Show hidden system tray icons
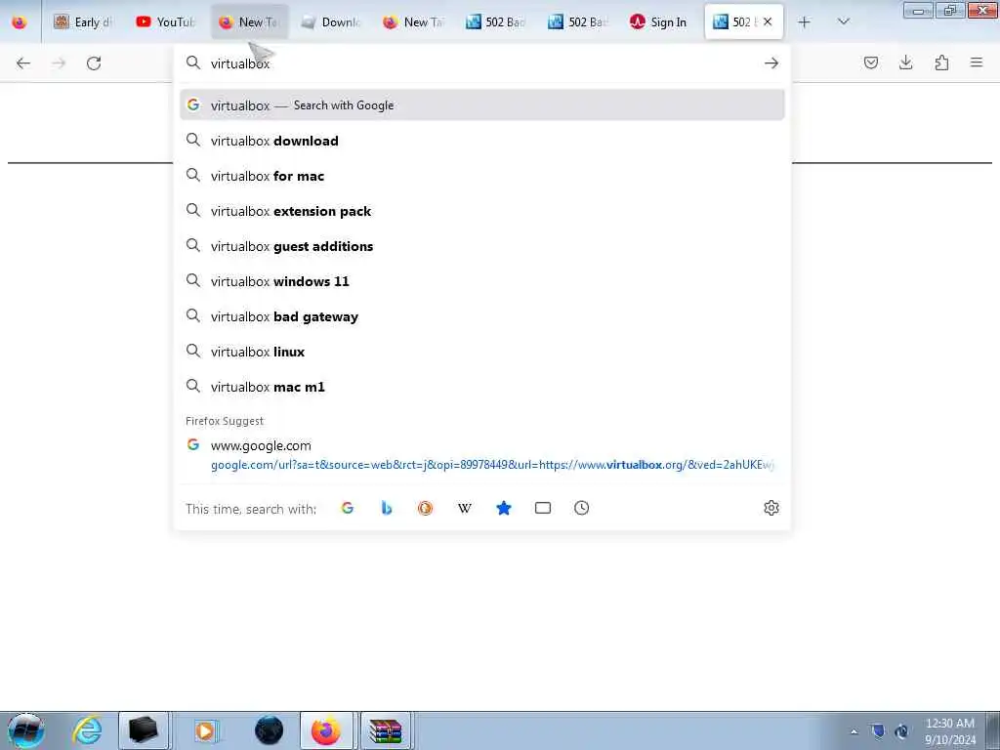Viewport: 1000px width, 750px height. (854, 731)
